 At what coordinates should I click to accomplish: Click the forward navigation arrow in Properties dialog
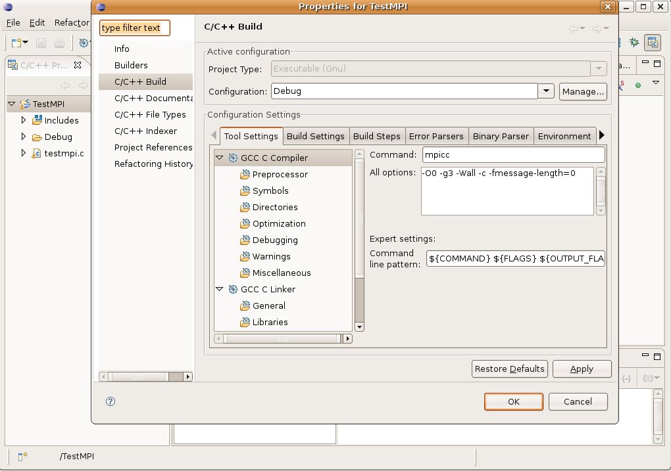(597, 29)
